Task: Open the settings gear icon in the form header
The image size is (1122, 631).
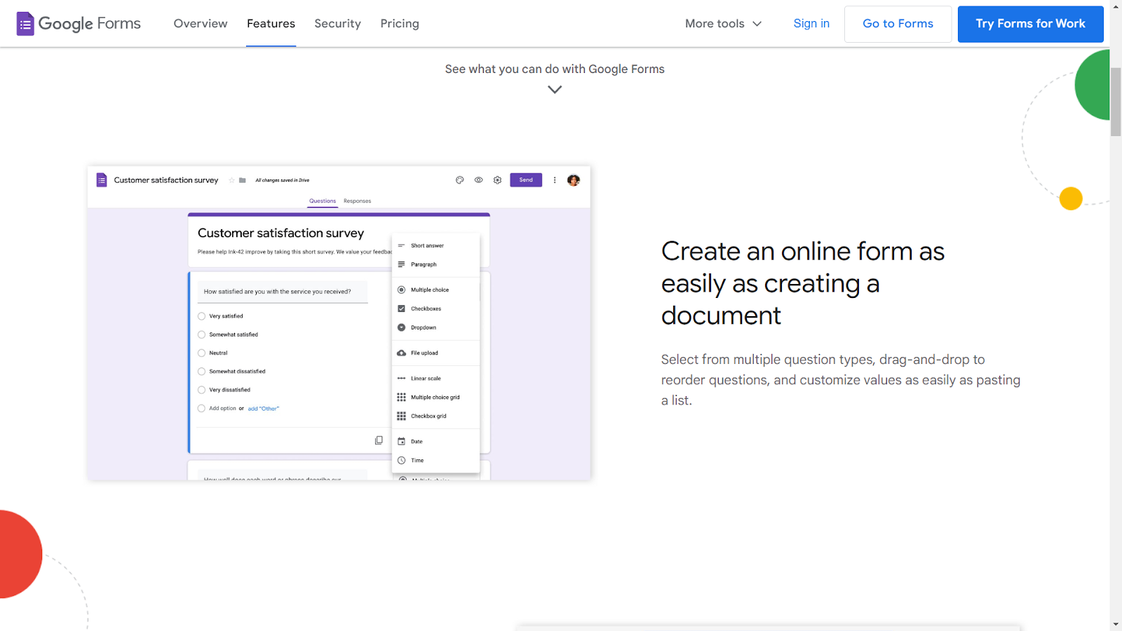Action: point(498,180)
